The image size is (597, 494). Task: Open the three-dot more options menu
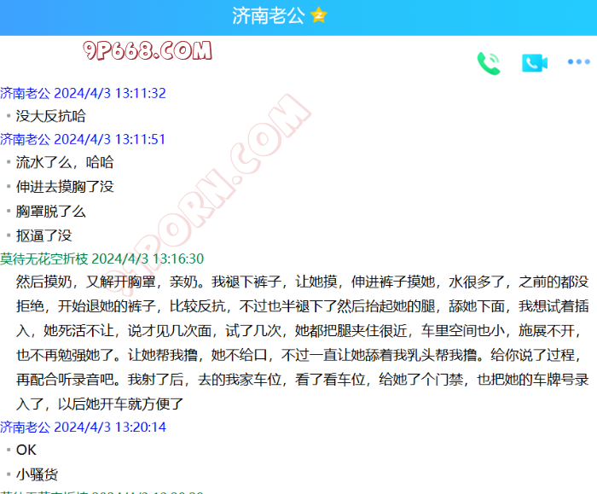pyautogui.click(x=579, y=63)
